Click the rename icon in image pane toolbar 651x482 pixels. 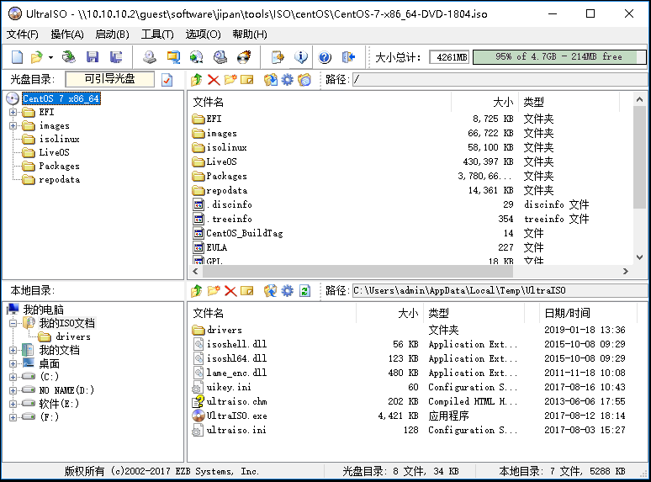tap(247, 80)
